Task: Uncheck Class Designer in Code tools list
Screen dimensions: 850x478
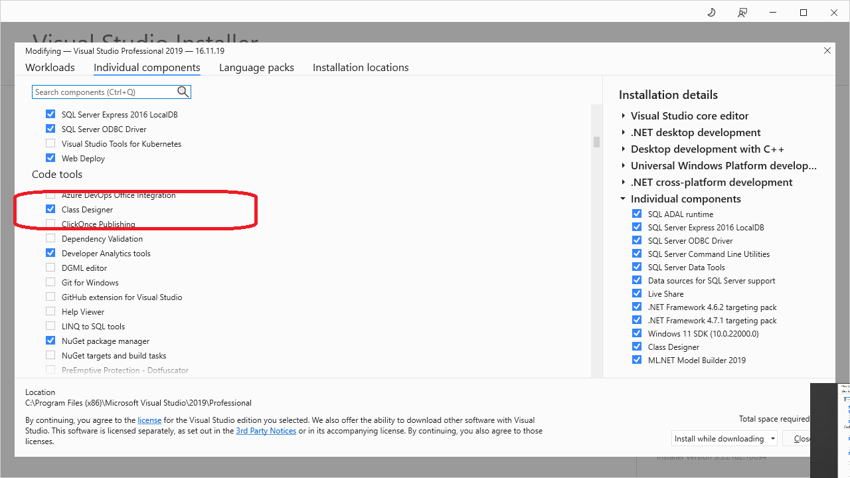Action: (50, 209)
